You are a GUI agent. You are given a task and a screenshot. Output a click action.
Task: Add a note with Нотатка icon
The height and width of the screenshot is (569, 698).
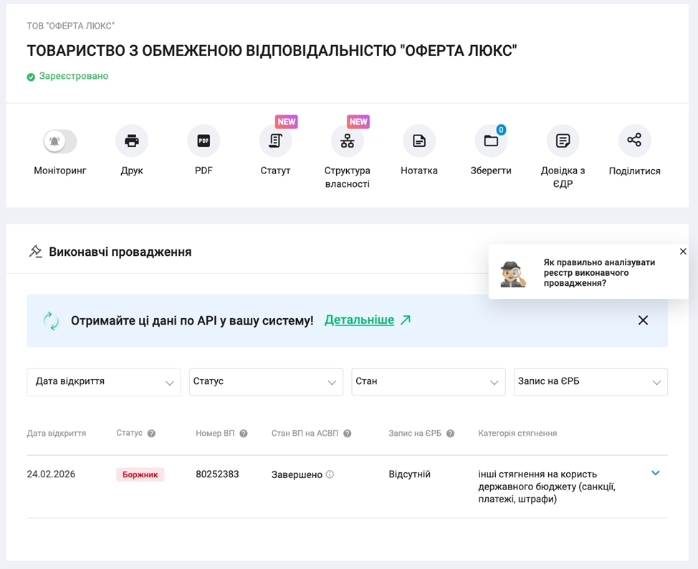click(x=419, y=141)
